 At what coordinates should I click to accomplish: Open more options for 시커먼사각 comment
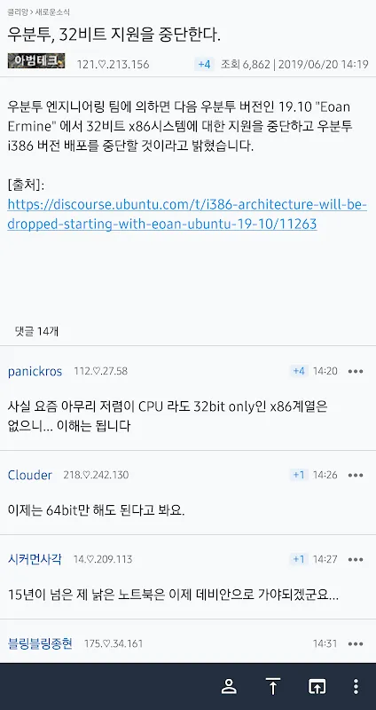pyautogui.click(x=356, y=559)
